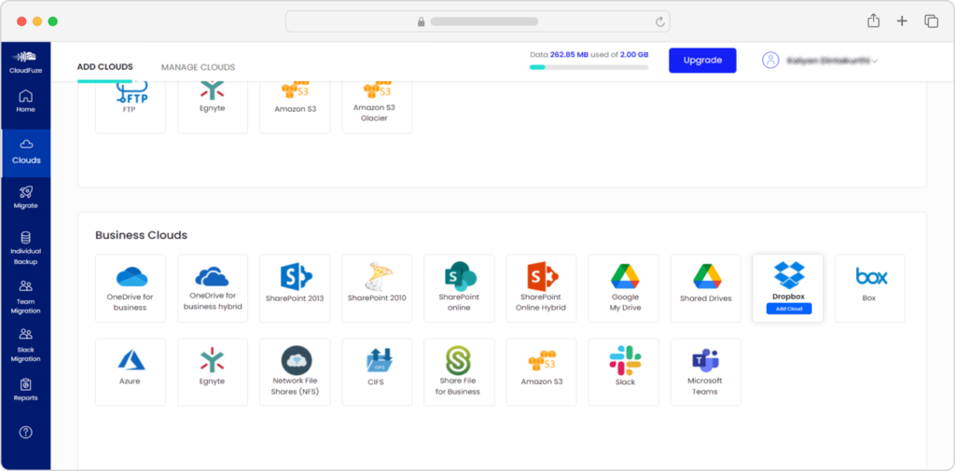Click the Dropbox logo icon

coord(789,275)
